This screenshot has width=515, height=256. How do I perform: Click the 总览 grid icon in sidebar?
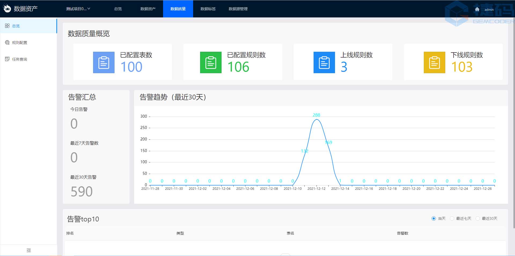pos(7,26)
